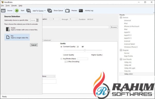The width and height of the screenshot is (155, 99).
Task: Open the Add To Queue dropdown arrow
Action: tap(45, 11)
